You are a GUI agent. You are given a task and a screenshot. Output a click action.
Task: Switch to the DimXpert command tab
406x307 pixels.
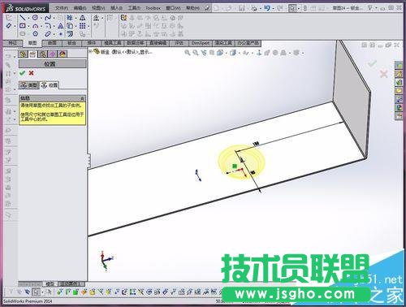[x=201, y=43]
